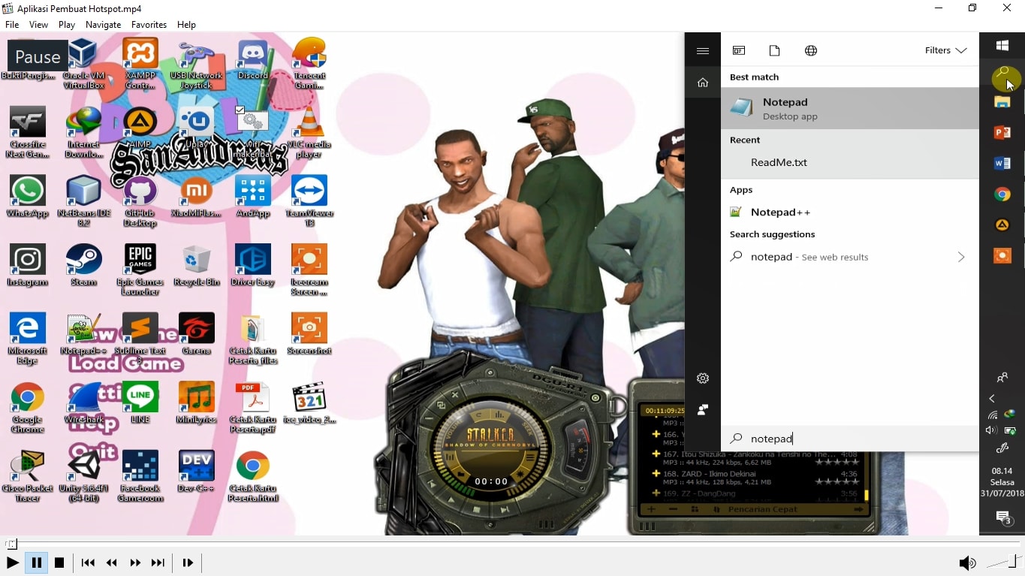Viewport: 1025px width, 576px height.
Task: Open the TeamViewer 13 desktop icon
Action: (309, 201)
